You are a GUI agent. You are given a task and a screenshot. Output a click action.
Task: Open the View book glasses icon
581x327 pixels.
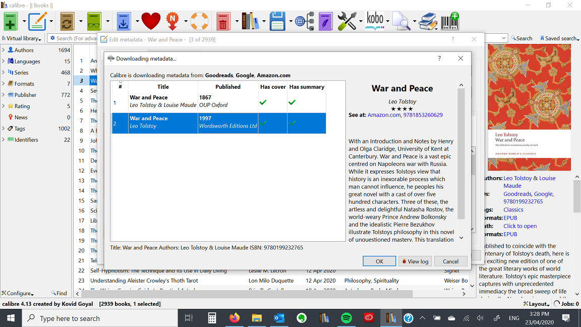tap(94, 22)
